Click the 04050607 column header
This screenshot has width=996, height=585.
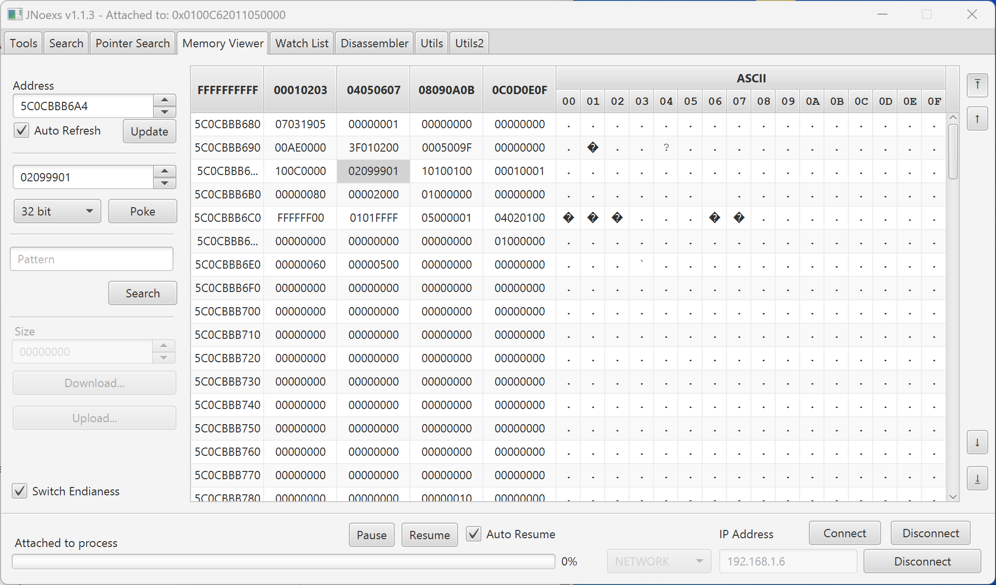[373, 90]
